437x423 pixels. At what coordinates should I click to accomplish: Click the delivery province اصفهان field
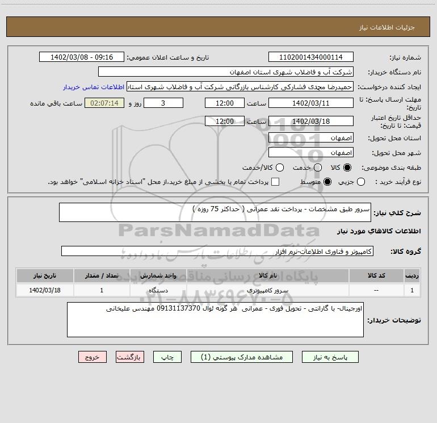[x=311, y=138]
